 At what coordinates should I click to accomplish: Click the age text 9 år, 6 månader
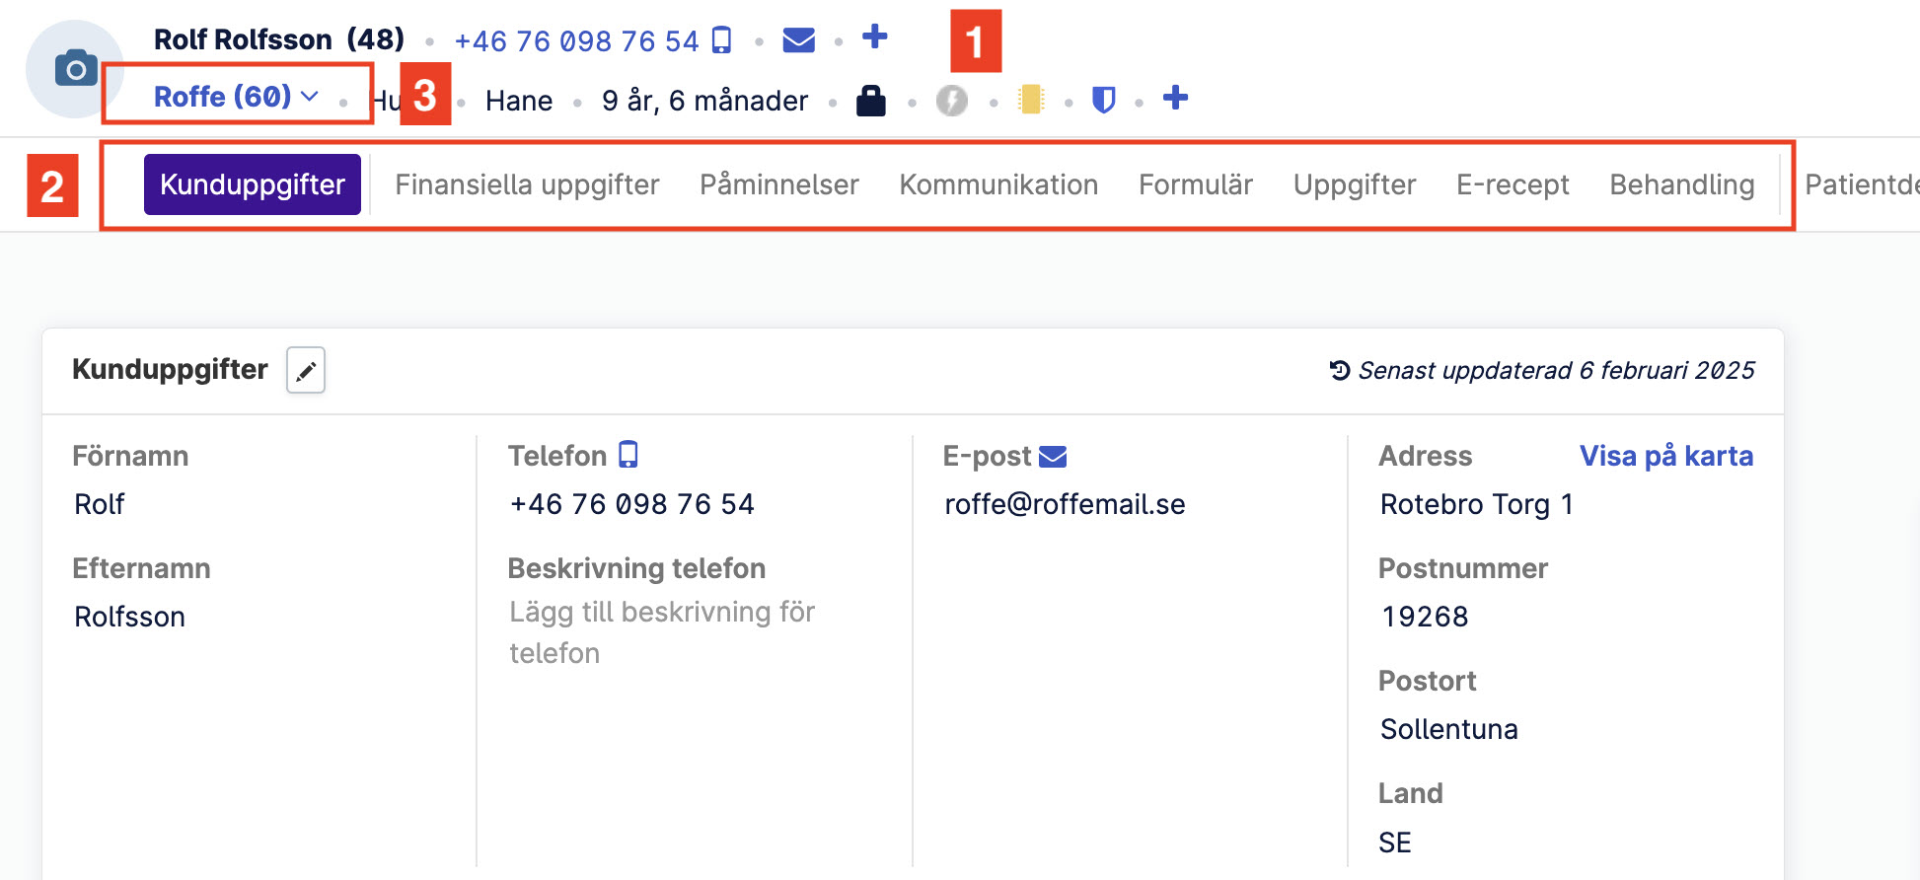704,101
